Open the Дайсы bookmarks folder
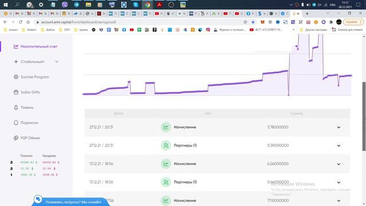Viewport: 366px width, 206px height. [x=48, y=30]
